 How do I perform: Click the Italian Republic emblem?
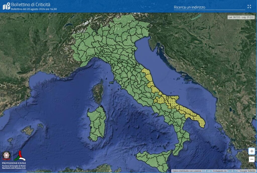[x=6, y=156]
